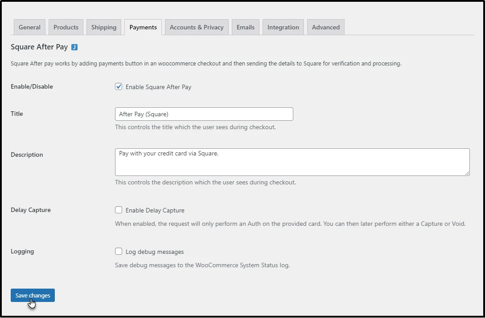Click the Enable/Disable row label

coord(32,86)
